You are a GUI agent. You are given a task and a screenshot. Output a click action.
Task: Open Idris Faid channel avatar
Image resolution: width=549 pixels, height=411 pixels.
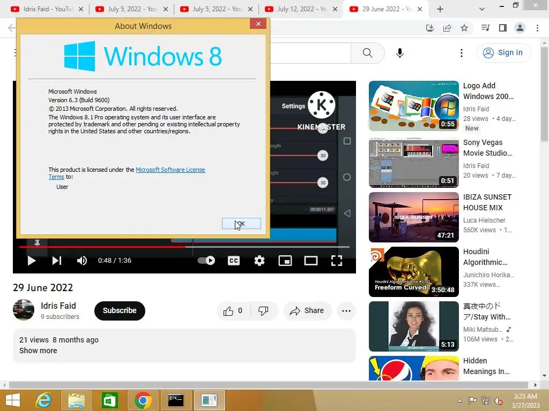(x=24, y=310)
